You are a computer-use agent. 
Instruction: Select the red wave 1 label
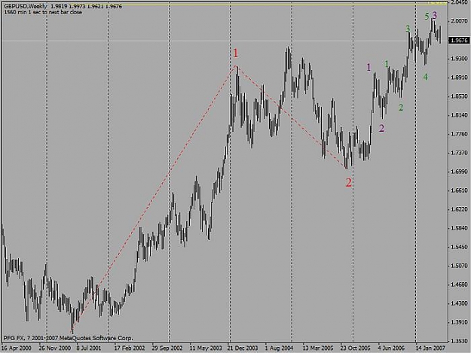click(x=236, y=53)
